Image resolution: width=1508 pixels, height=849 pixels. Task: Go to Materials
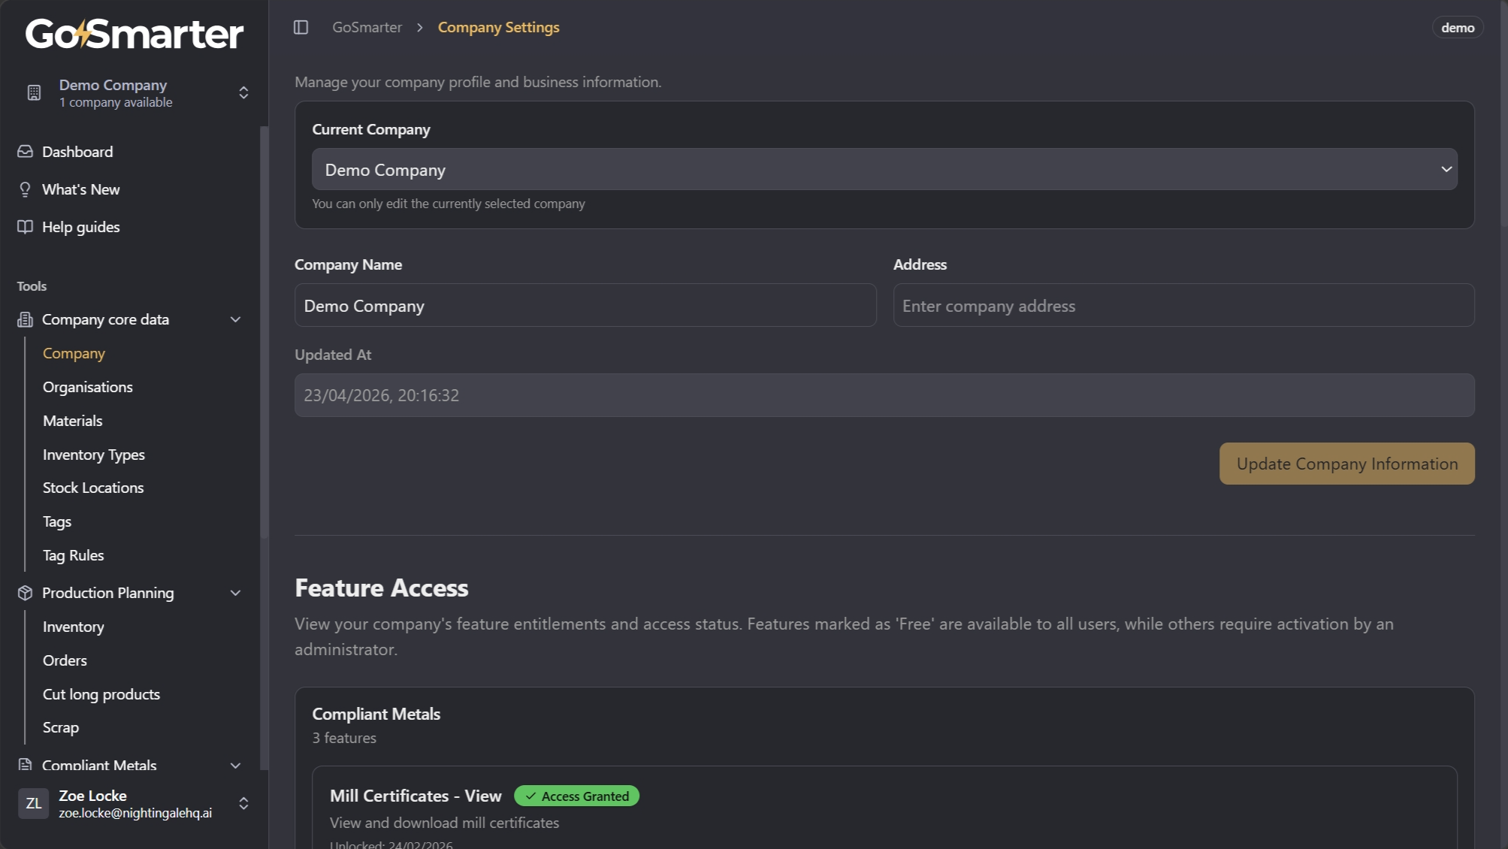(x=73, y=421)
